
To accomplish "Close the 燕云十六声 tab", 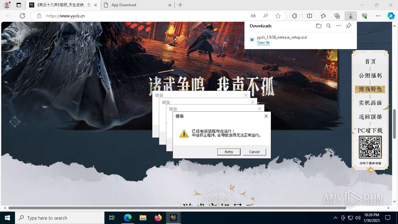I will (95, 5).
